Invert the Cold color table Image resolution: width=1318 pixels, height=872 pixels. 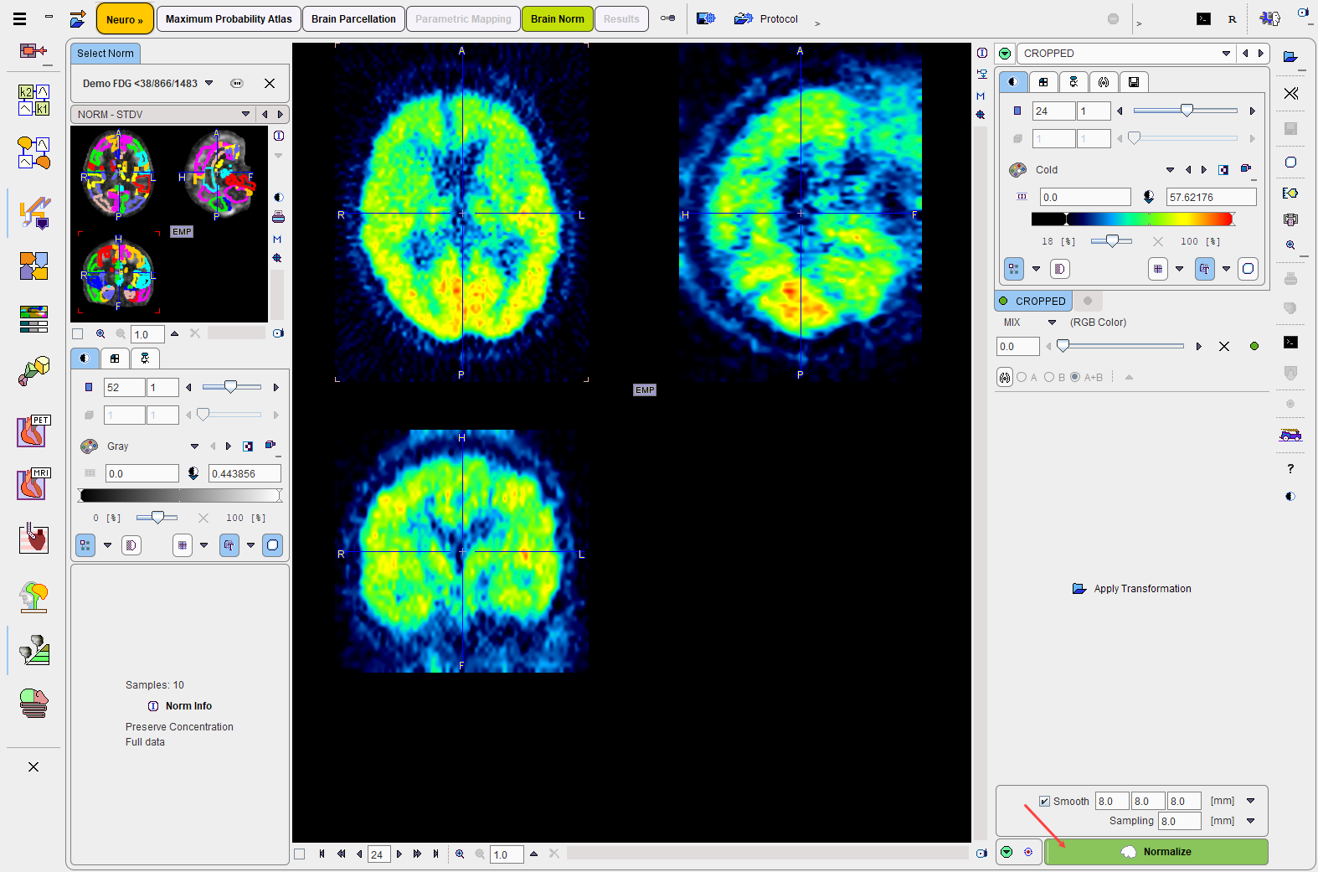coord(1223,170)
